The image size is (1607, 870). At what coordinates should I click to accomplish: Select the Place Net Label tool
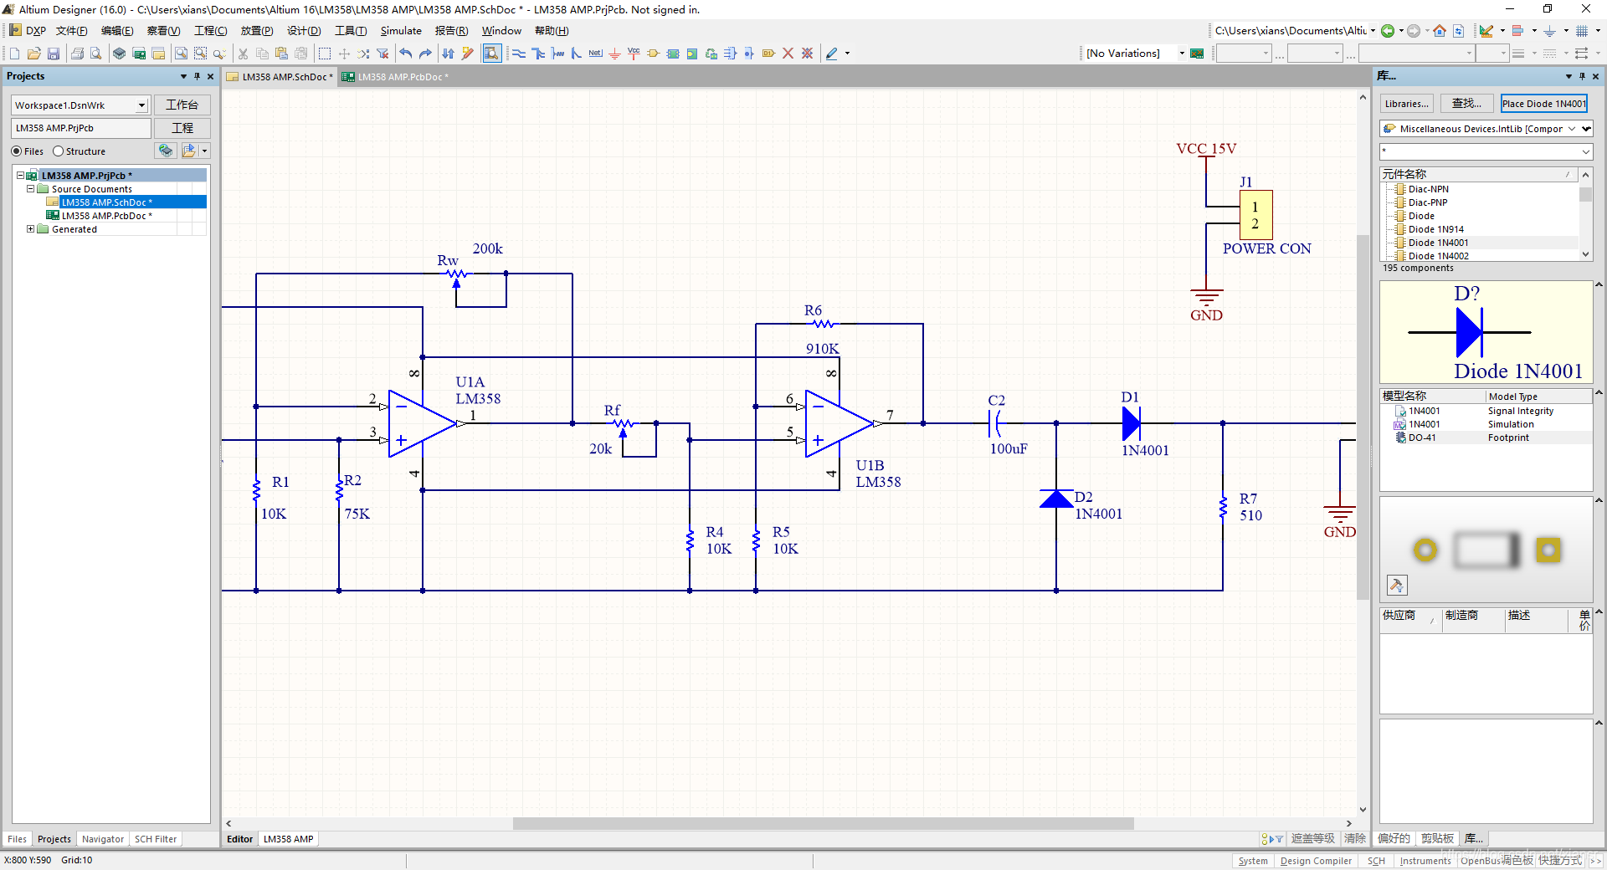595,54
